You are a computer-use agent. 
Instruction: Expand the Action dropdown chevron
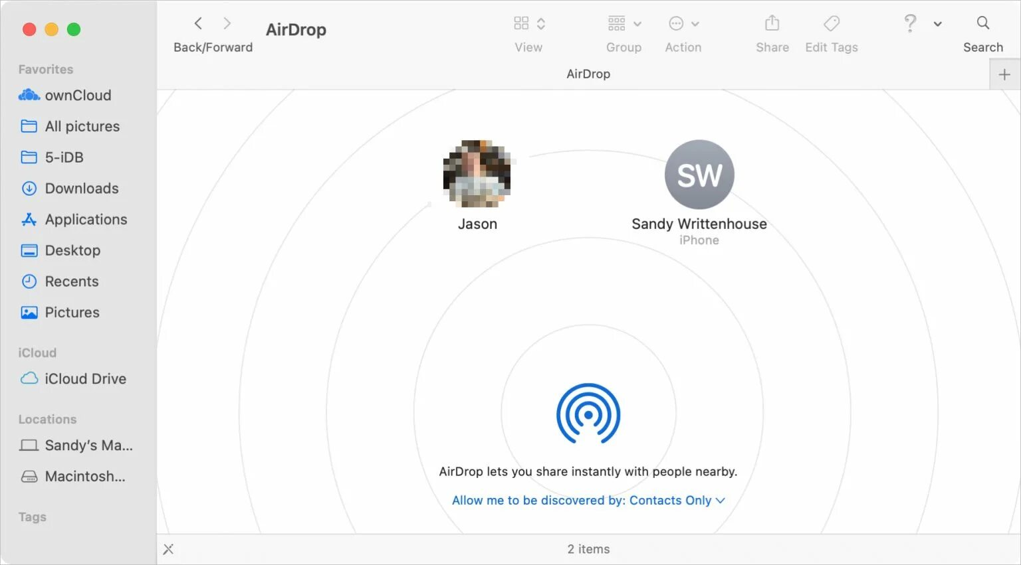point(695,24)
